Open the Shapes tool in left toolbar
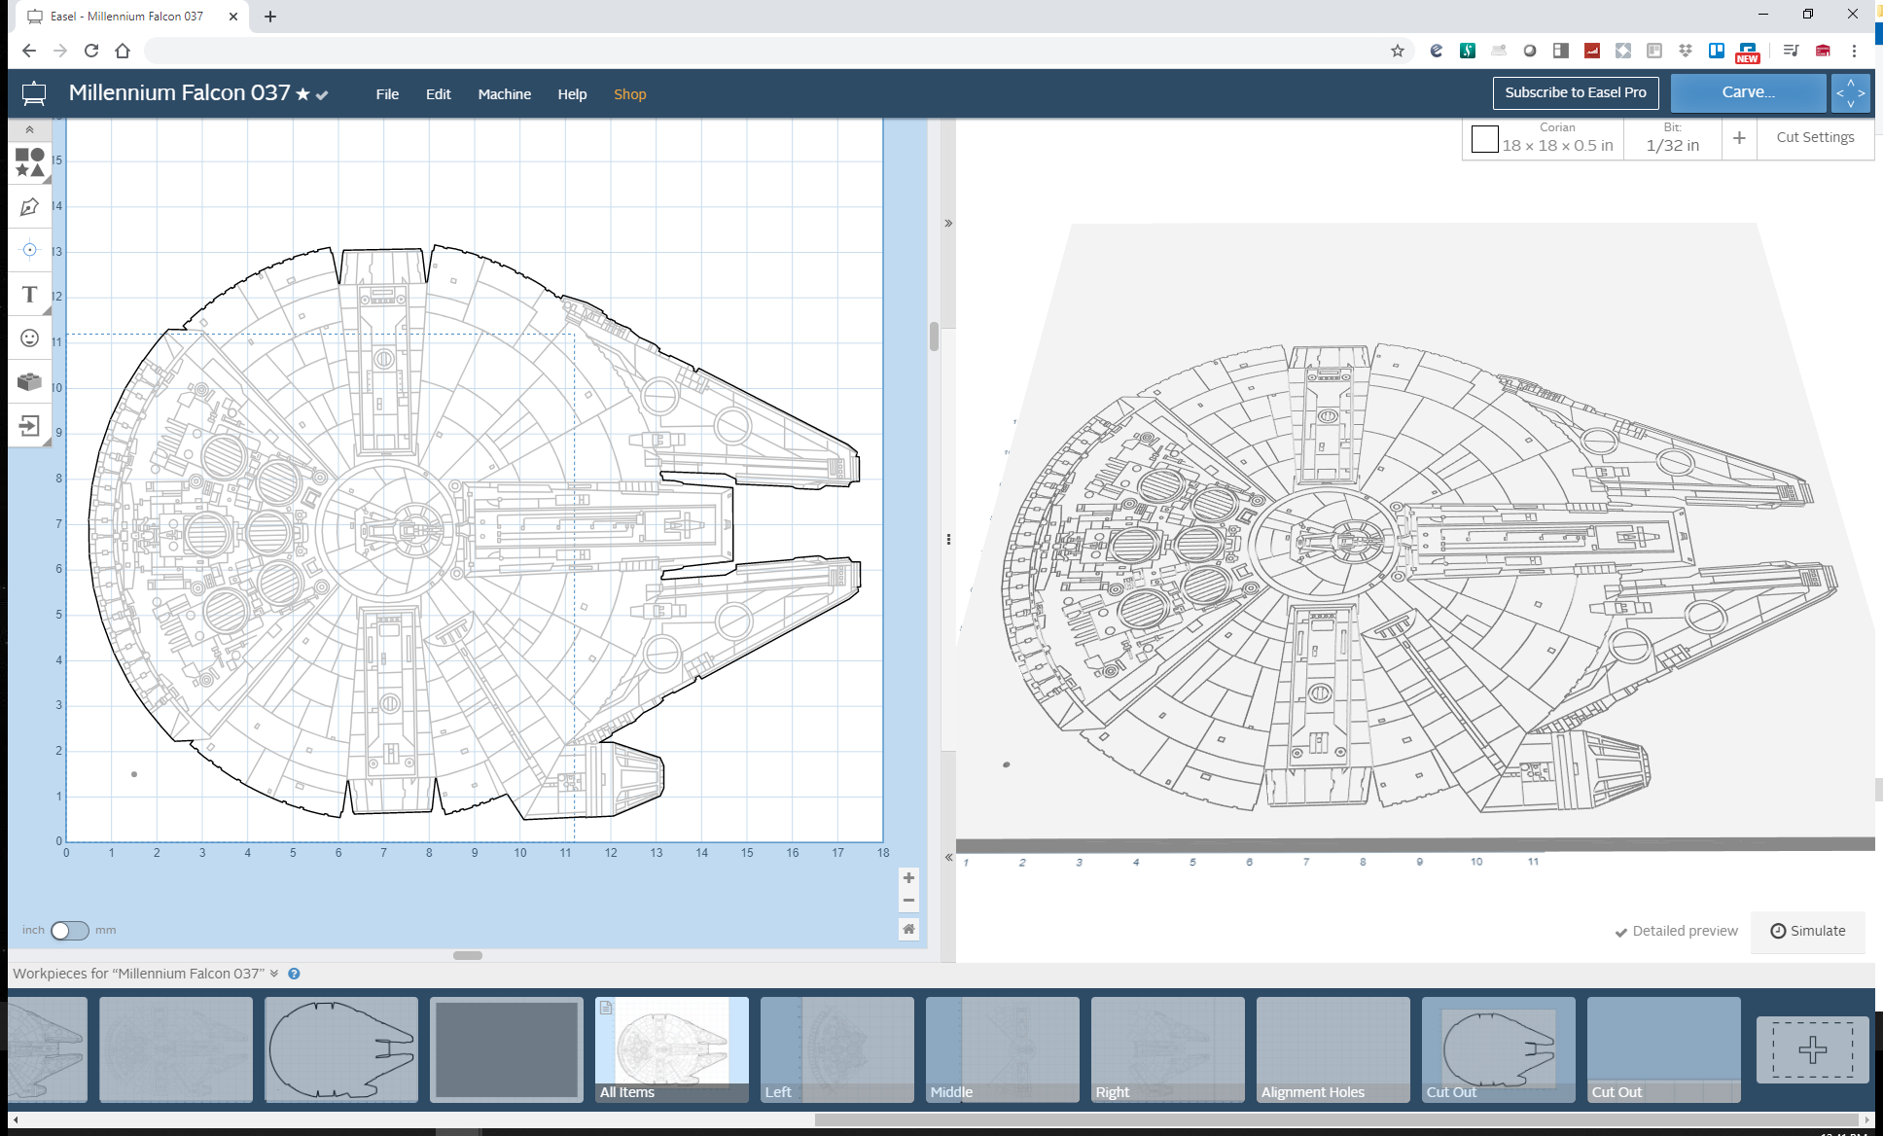Viewport: 1883px width, 1136px height. (x=29, y=162)
